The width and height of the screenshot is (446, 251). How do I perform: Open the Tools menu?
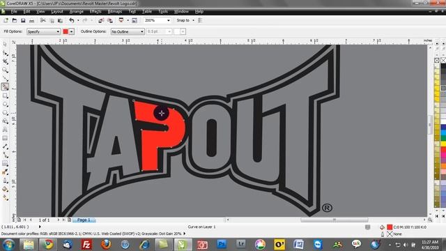click(163, 12)
